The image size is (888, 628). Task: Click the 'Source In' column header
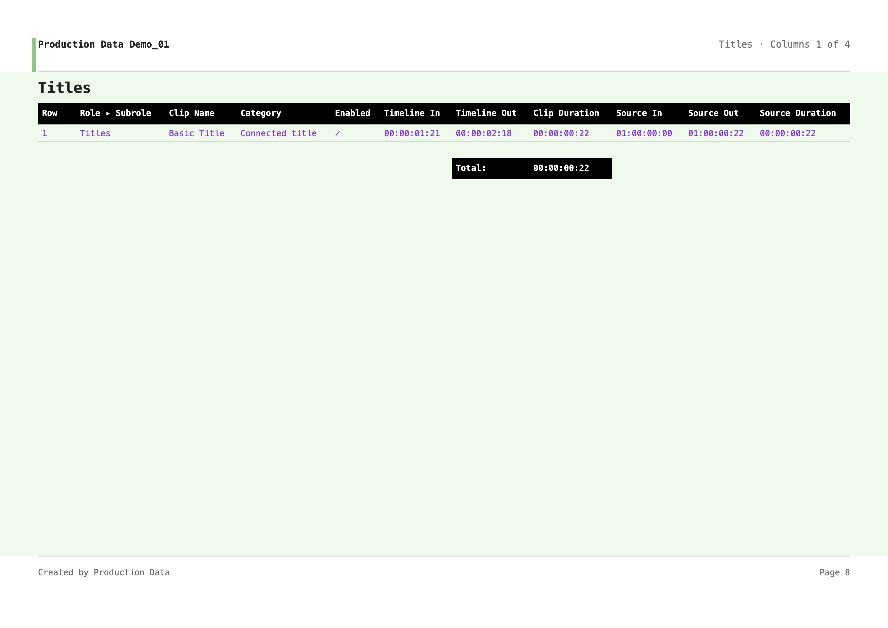tap(639, 113)
